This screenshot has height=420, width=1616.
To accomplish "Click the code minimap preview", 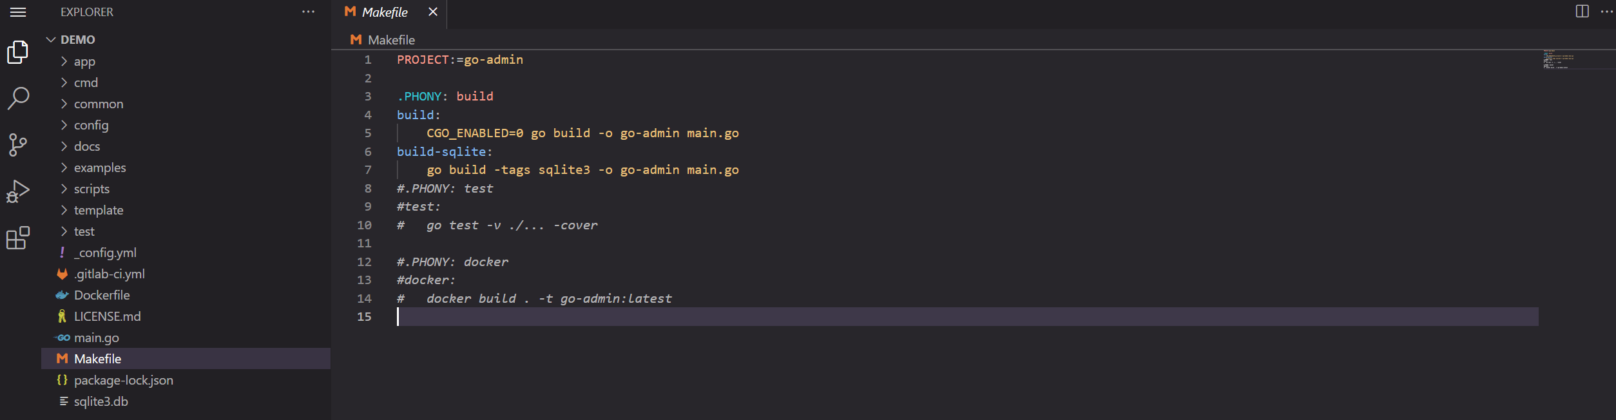I will pyautogui.click(x=1559, y=59).
